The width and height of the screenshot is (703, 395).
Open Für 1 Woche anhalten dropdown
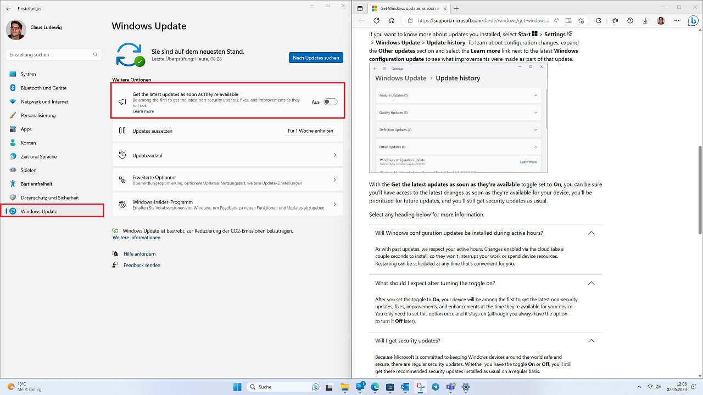(310, 131)
